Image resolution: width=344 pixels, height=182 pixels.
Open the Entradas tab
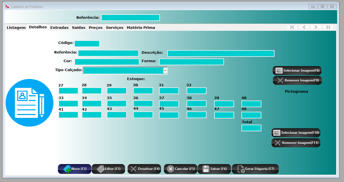[59, 27]
